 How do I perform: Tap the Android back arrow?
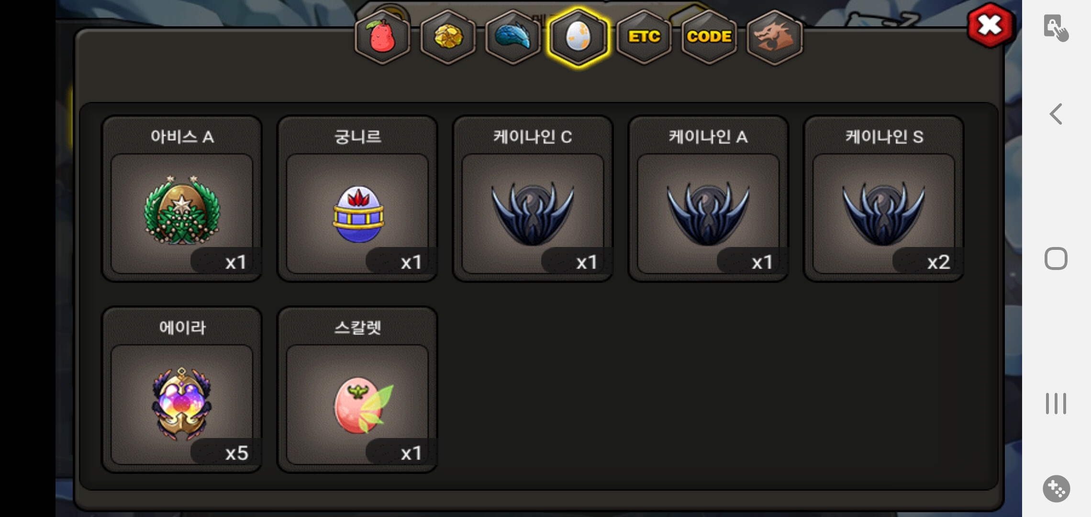click(1056, 114)
